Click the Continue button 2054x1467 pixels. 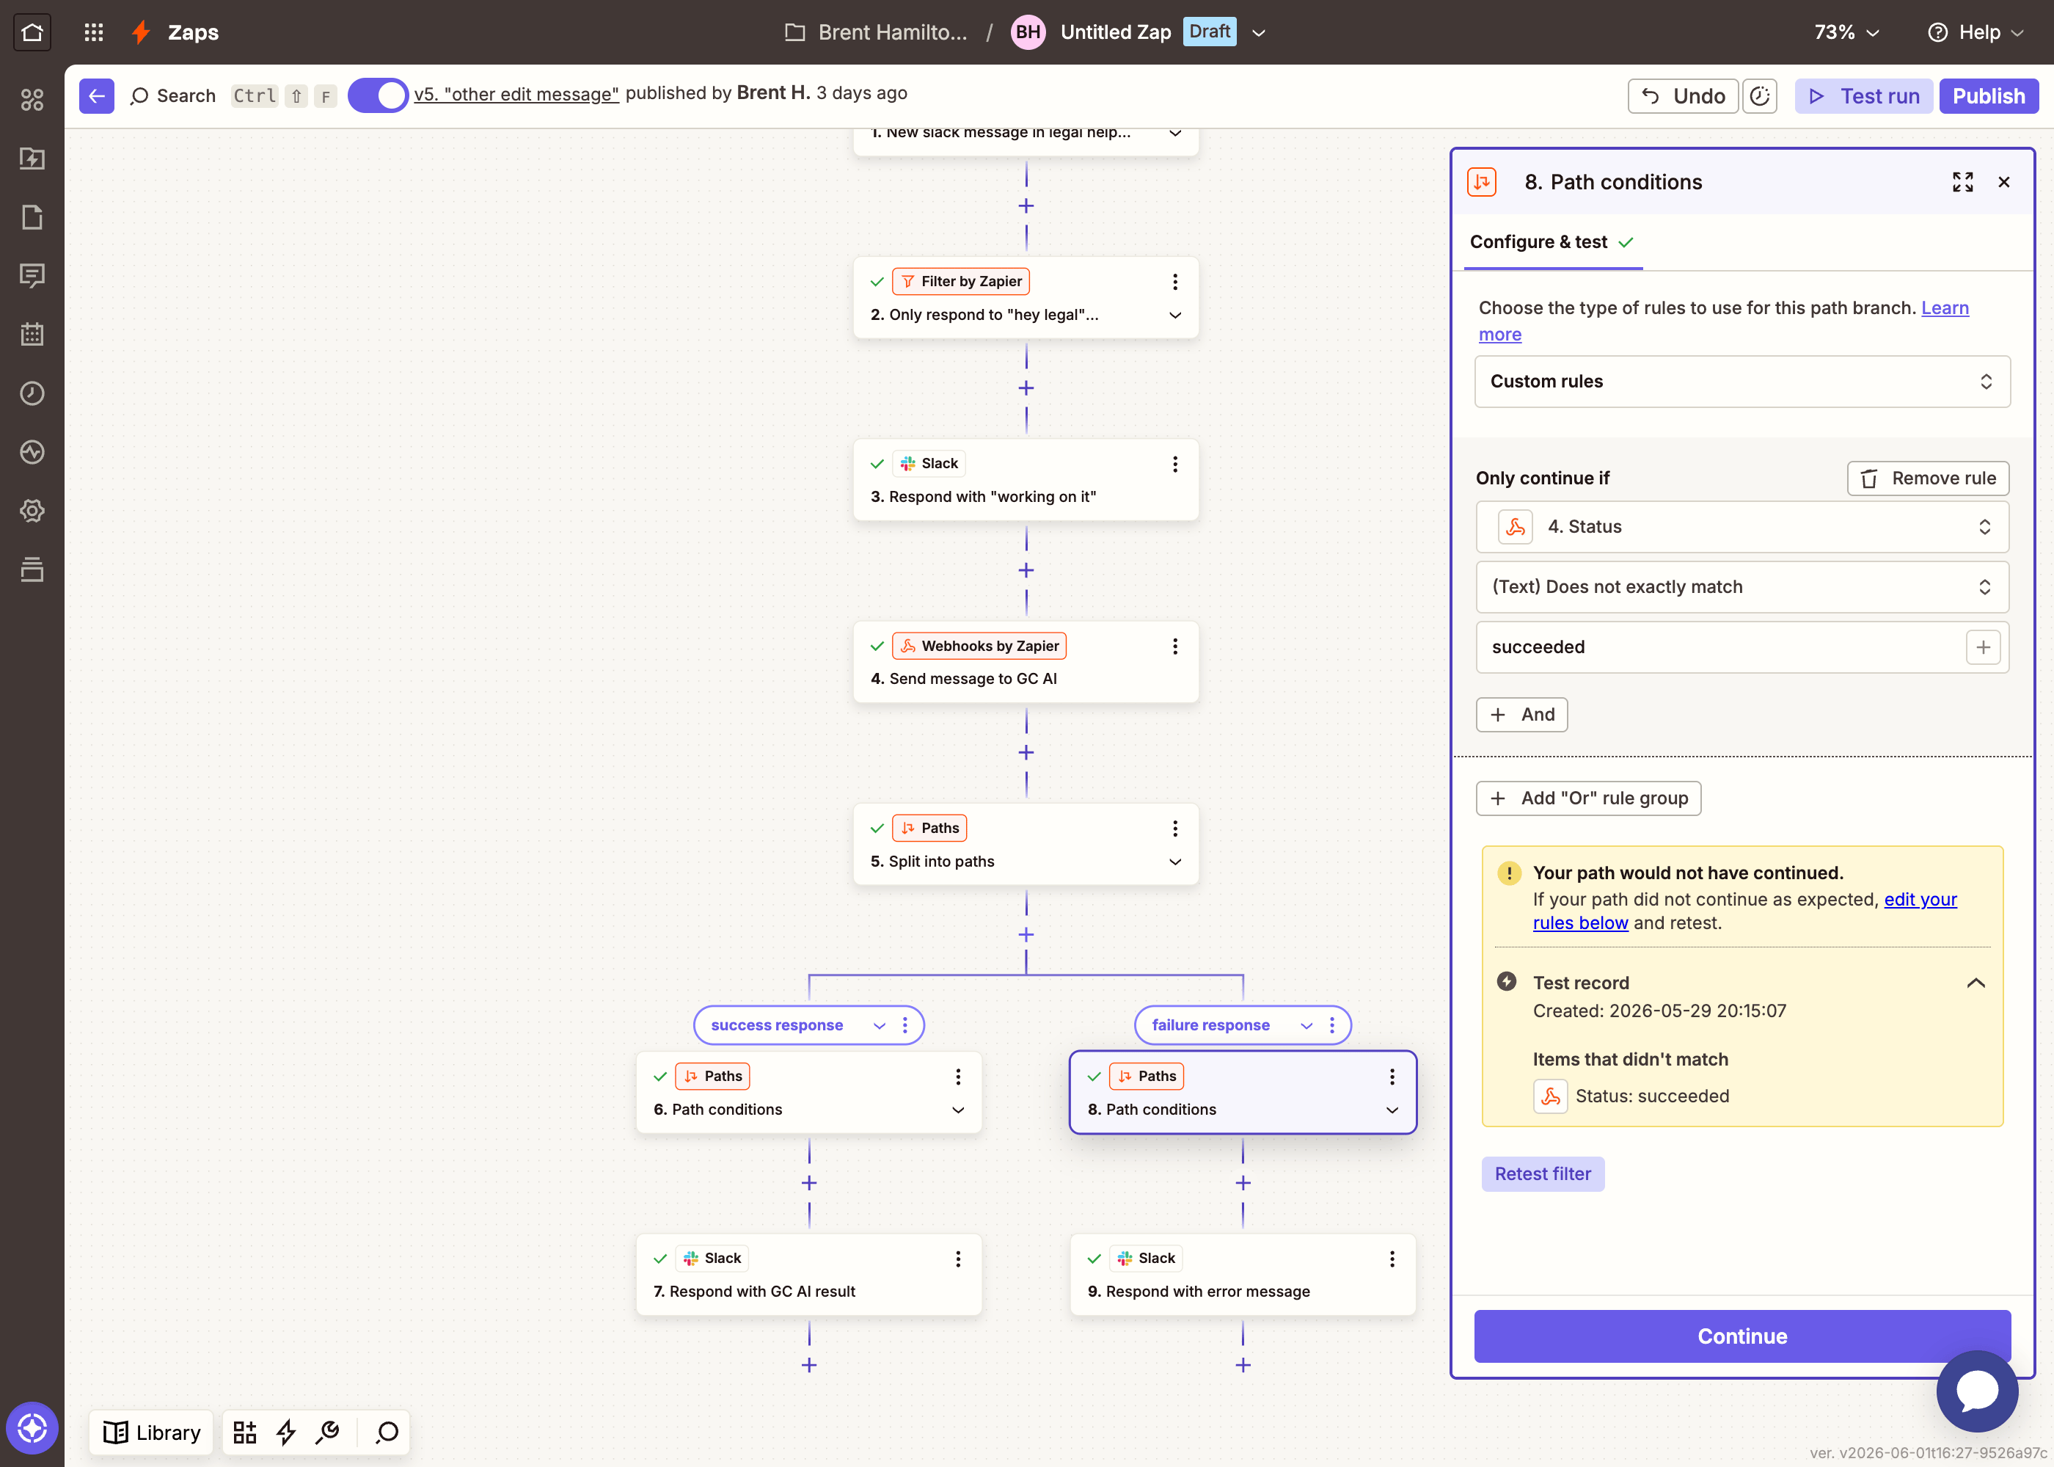pos(1742,1336)
